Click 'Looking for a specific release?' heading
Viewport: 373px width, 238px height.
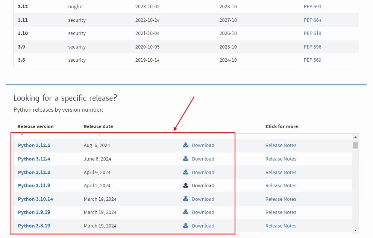pyautogui.click(x=65, y=98)
